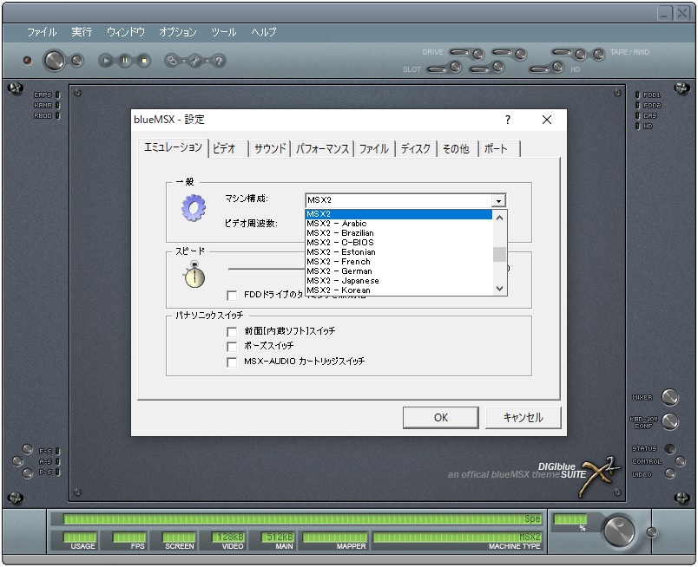698x567 pixels.
Task: Select MSX2 - Japanese machine option
Action: click(x=398, y=281)
